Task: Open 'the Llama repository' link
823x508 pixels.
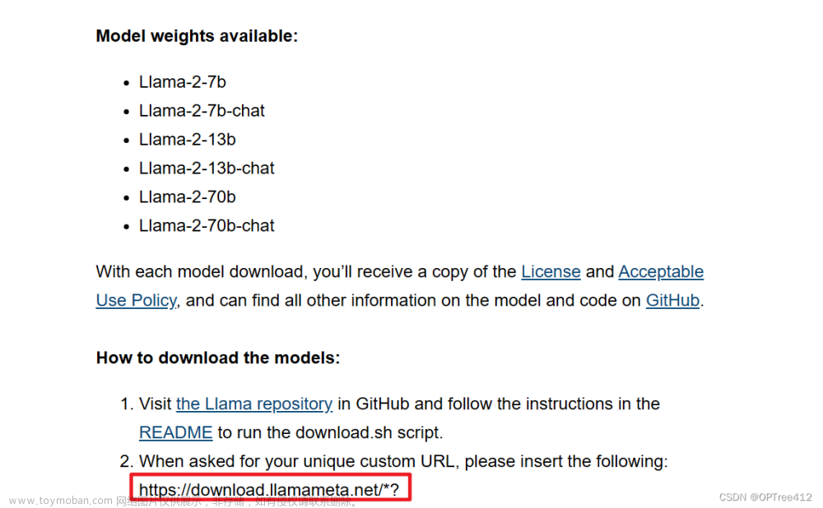Action: 254,404
